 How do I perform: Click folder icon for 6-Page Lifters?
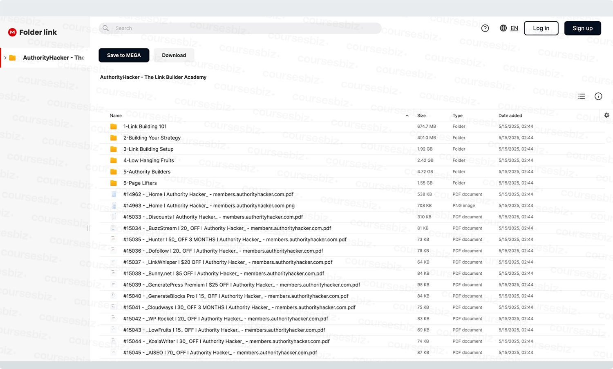pos(114,183)
